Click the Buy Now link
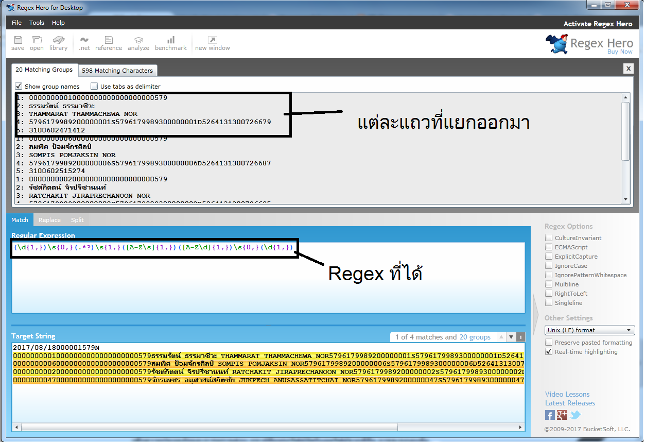Image resolution: width=645 pixels, height=442 pixels. click(620, 52)
